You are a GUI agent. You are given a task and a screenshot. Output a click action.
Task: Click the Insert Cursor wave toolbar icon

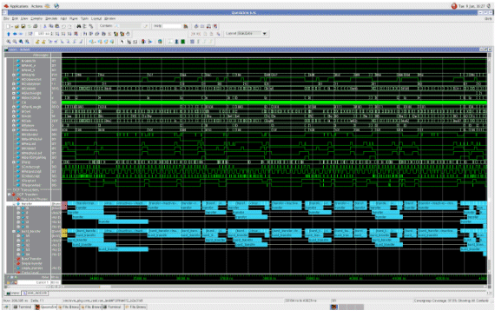tap(37, 42)
